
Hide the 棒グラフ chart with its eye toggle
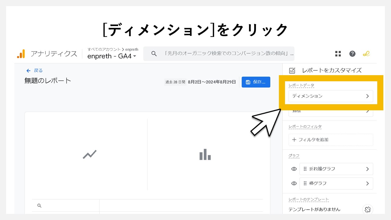click(294, 183)
